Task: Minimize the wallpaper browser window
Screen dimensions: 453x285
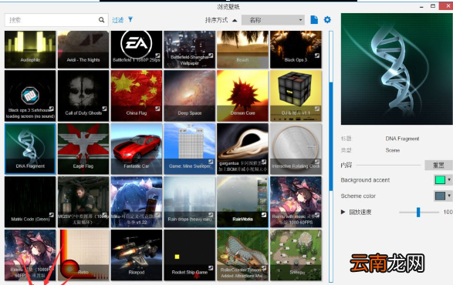Action: tap(421, 6)
